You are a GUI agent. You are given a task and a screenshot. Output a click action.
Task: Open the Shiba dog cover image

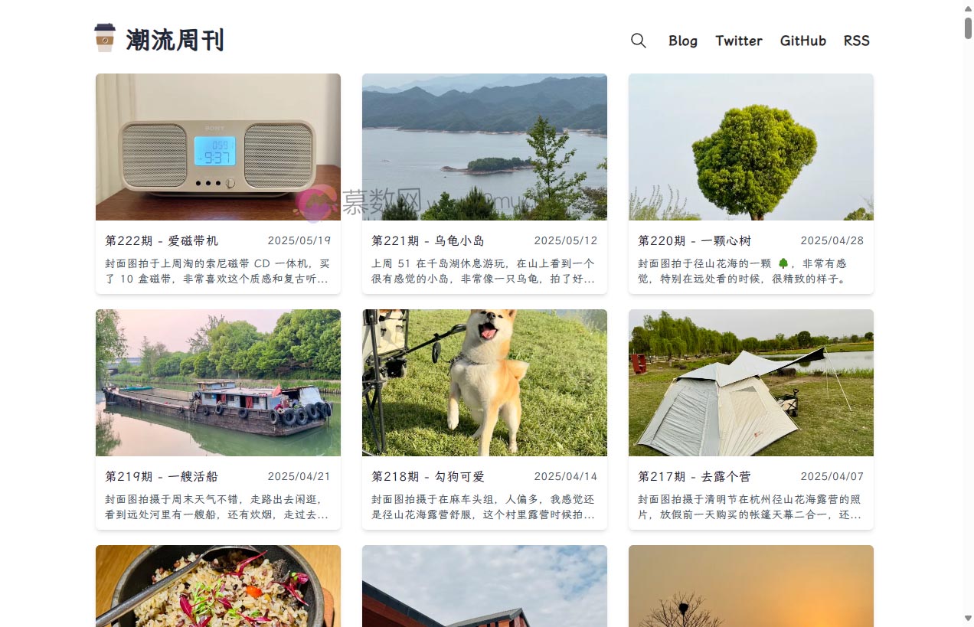(x=485, y=383)
